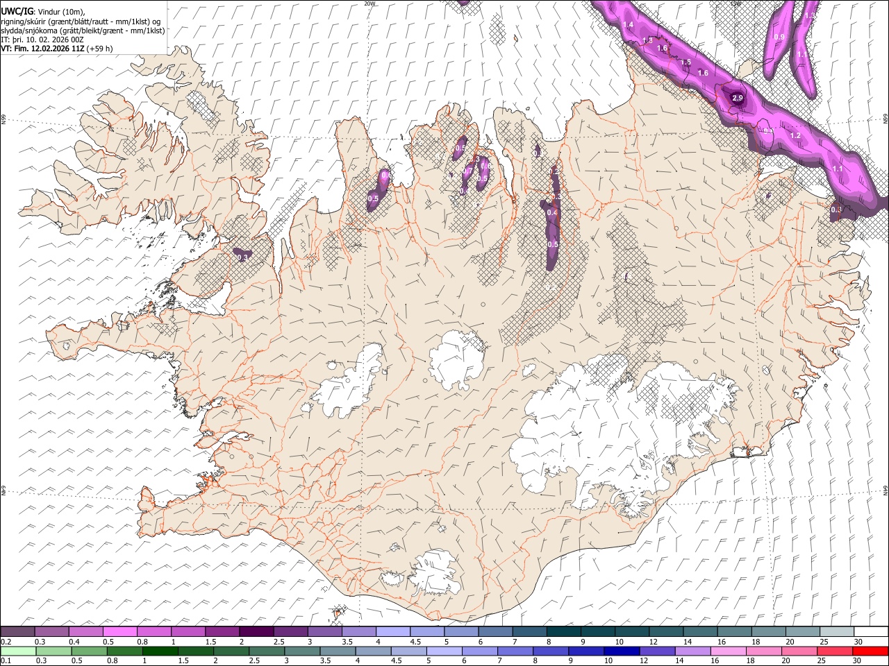
Task: Click the 'slydda/snjókoma' description line in header
Action: (x=83, y=30)
